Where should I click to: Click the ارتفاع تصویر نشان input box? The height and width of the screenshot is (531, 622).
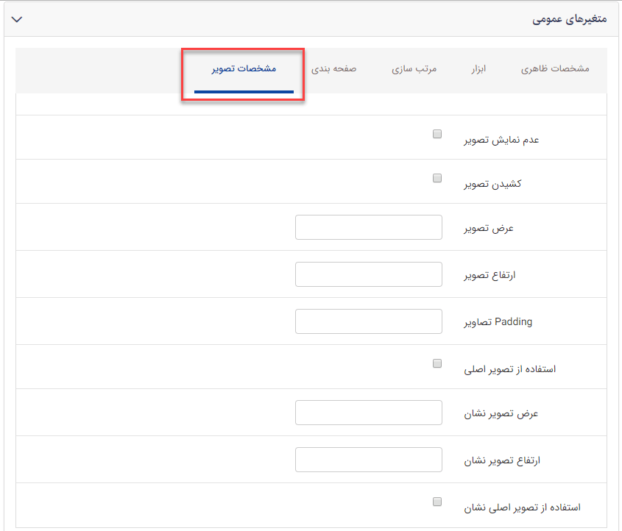[x=368, y=460]
